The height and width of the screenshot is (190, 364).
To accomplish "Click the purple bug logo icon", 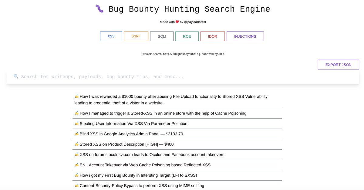I will click(99, 9).
